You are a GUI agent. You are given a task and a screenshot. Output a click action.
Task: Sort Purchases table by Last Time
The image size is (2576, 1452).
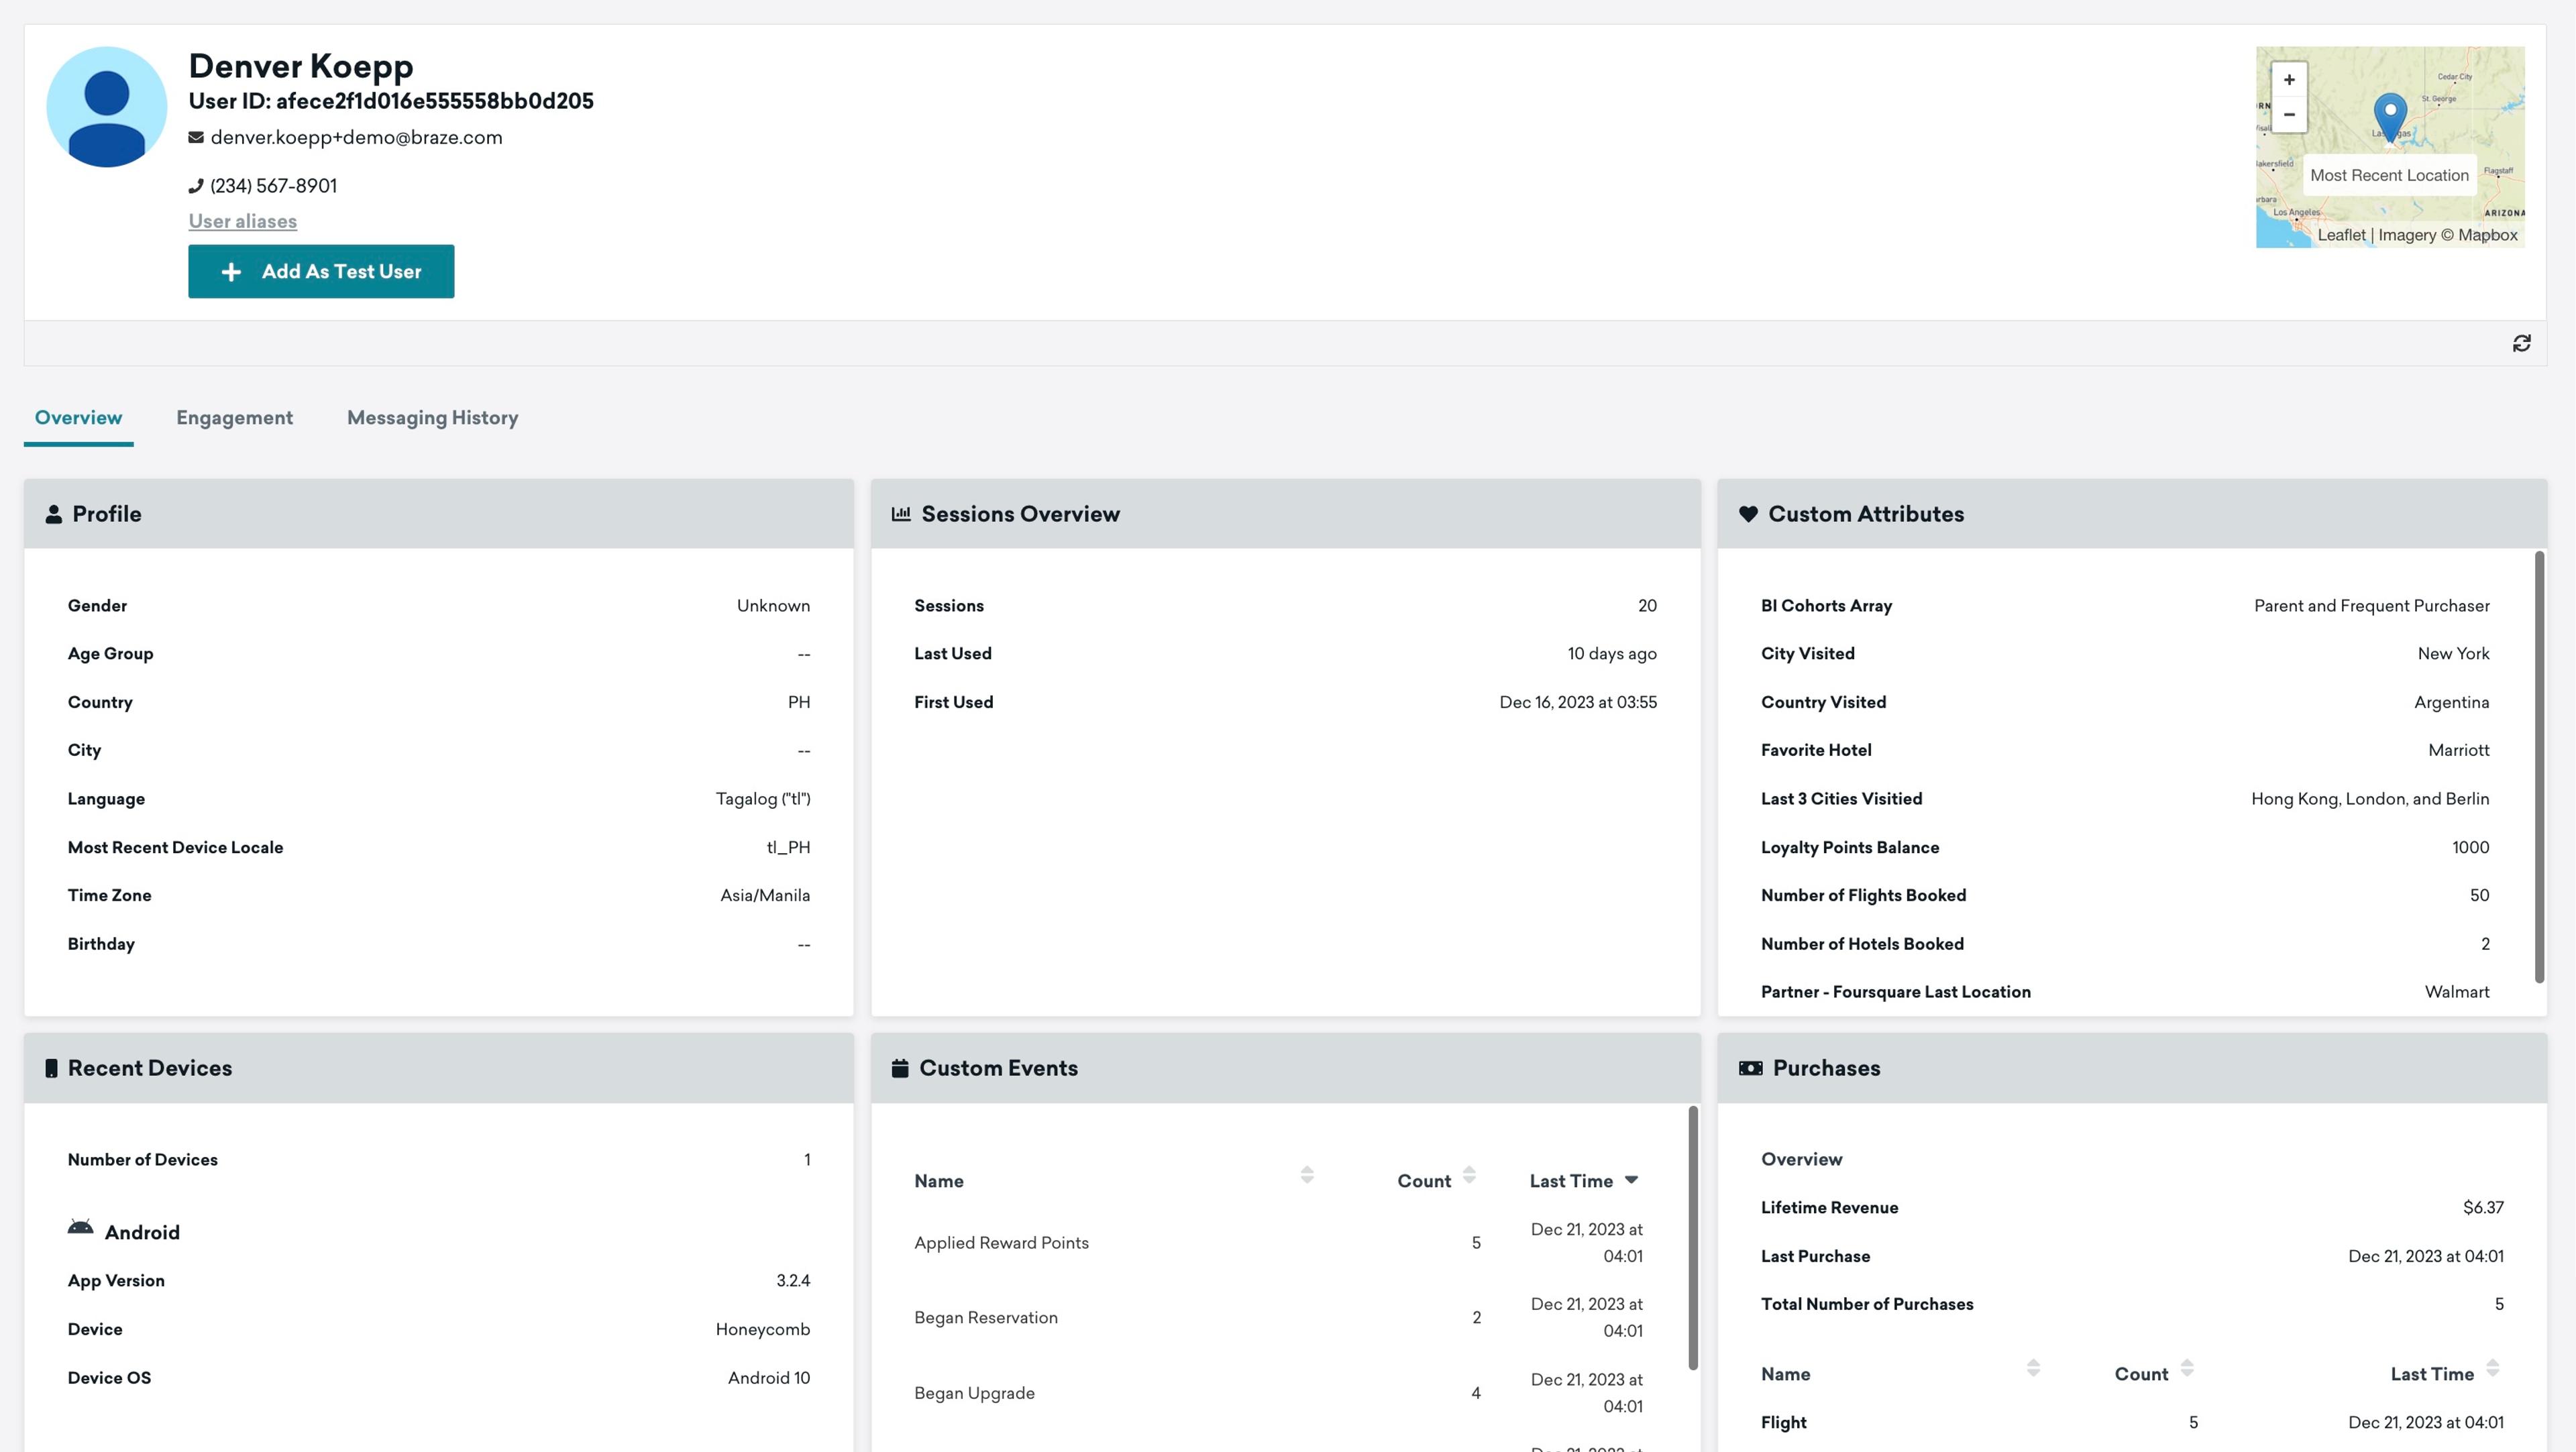click(2492, 1368)
